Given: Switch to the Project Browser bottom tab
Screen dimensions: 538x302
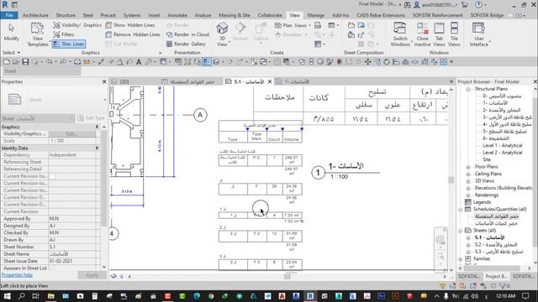Looking at the screenshot, I should pyautogui.click(x=496, y=276).
